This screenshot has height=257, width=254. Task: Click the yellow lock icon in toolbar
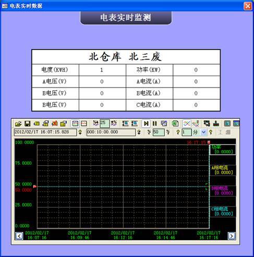pyautogui.click(x=64, y=124)
